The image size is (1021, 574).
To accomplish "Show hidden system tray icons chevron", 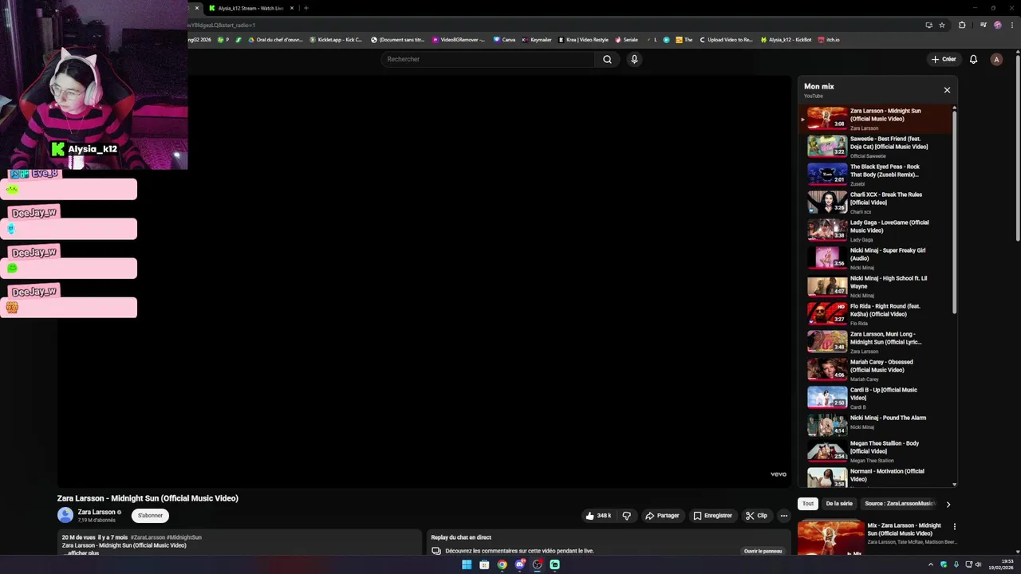I will 931,564.
